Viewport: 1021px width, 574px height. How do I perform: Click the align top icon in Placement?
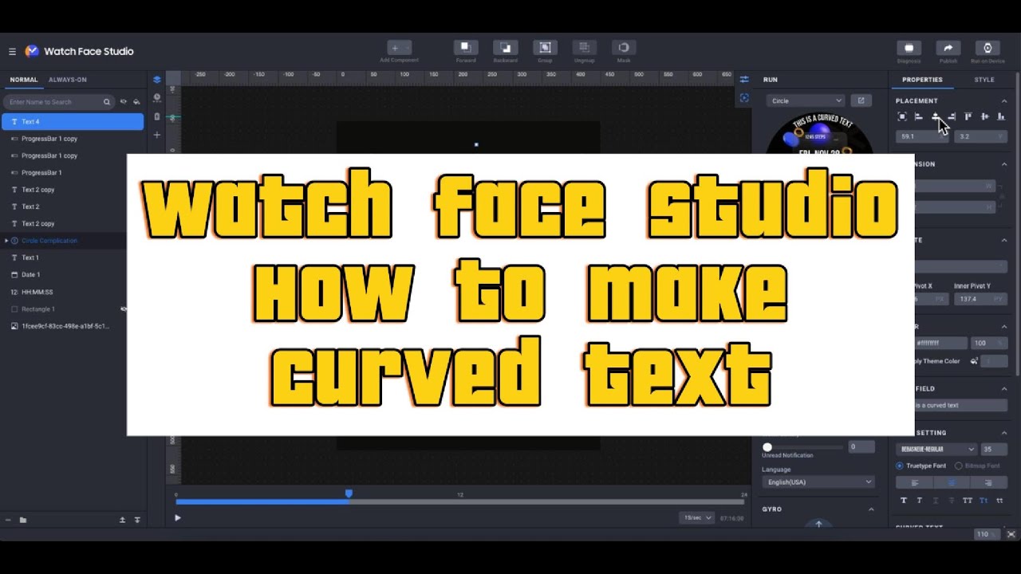coord(968,116)
